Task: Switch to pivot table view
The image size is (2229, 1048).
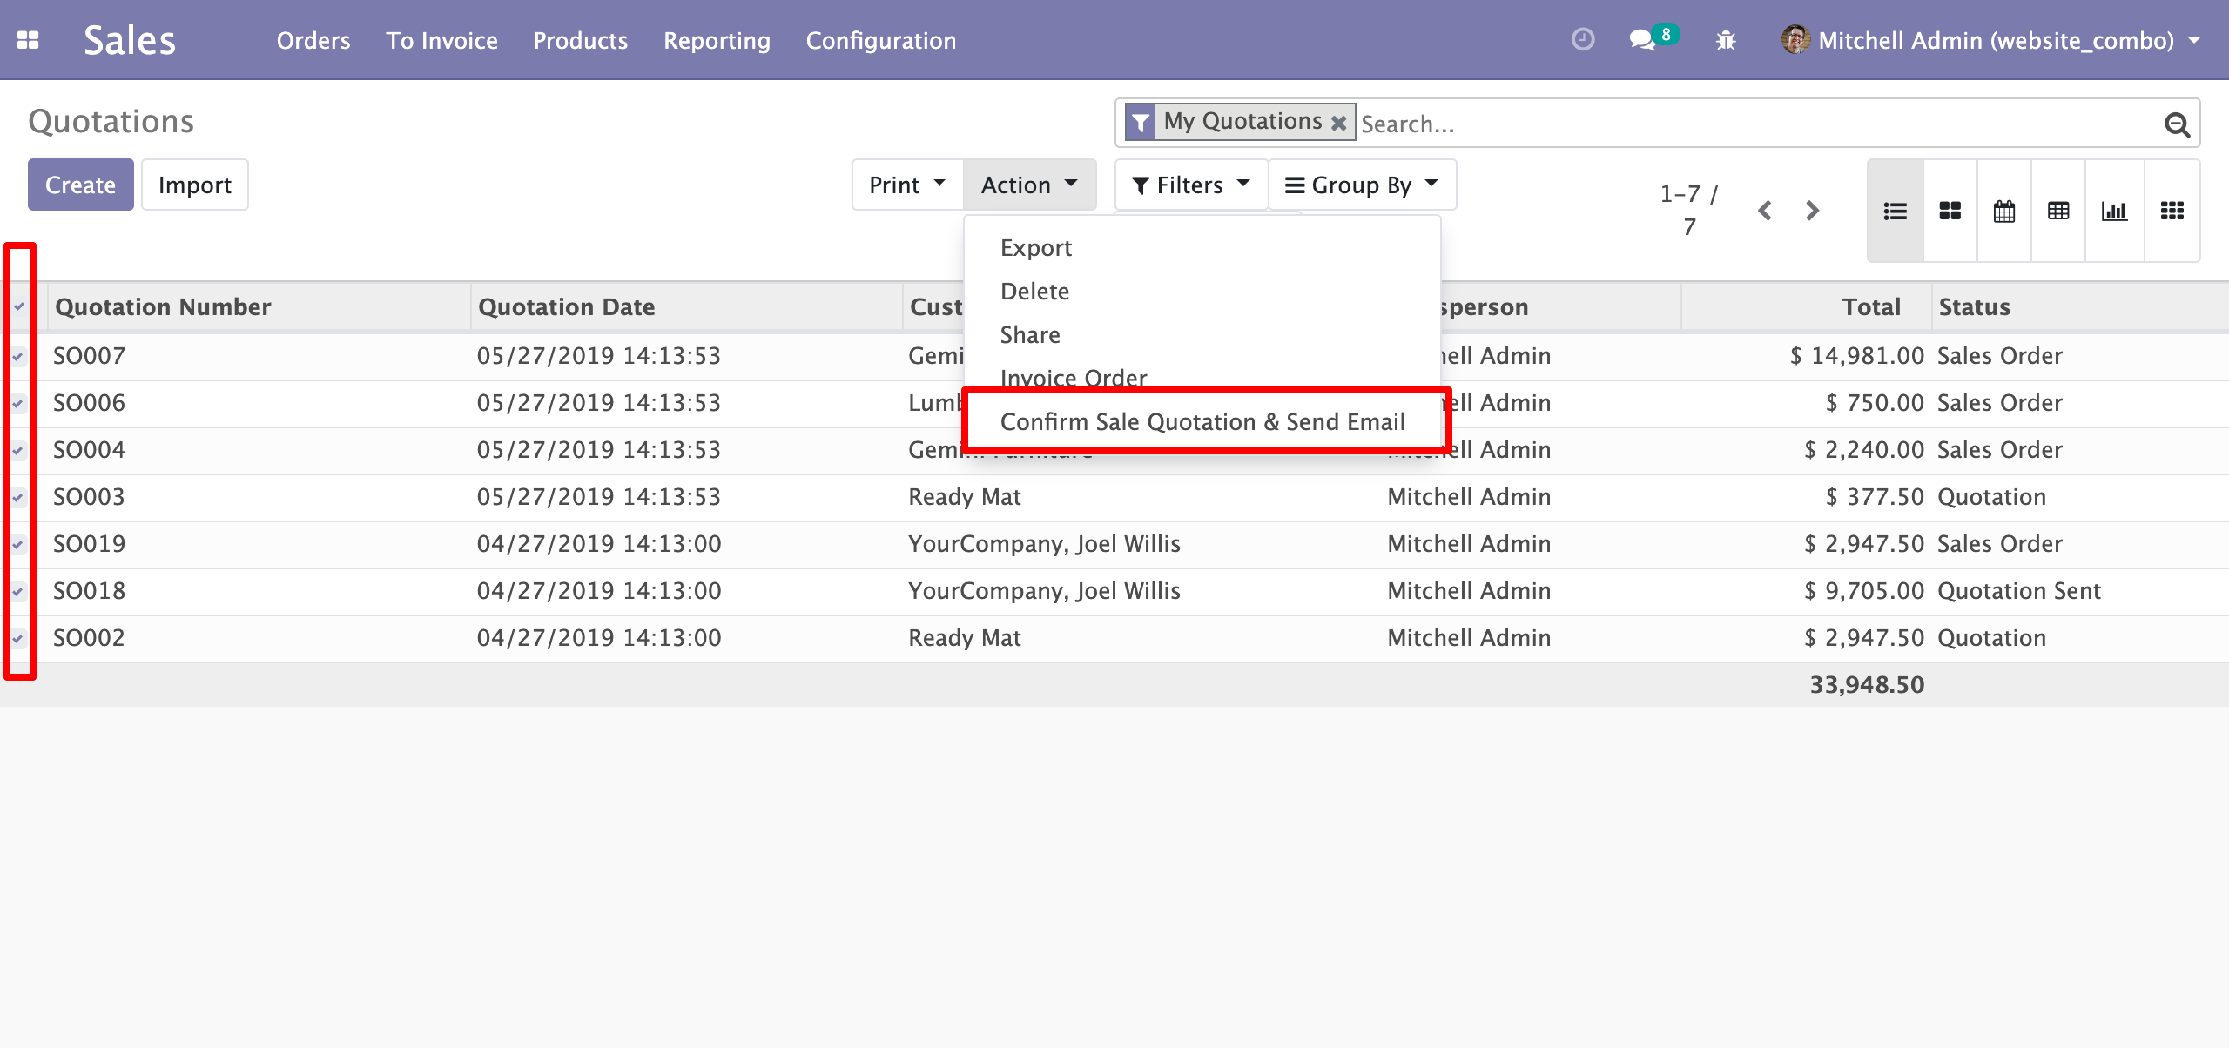Action: (2057, 211)
